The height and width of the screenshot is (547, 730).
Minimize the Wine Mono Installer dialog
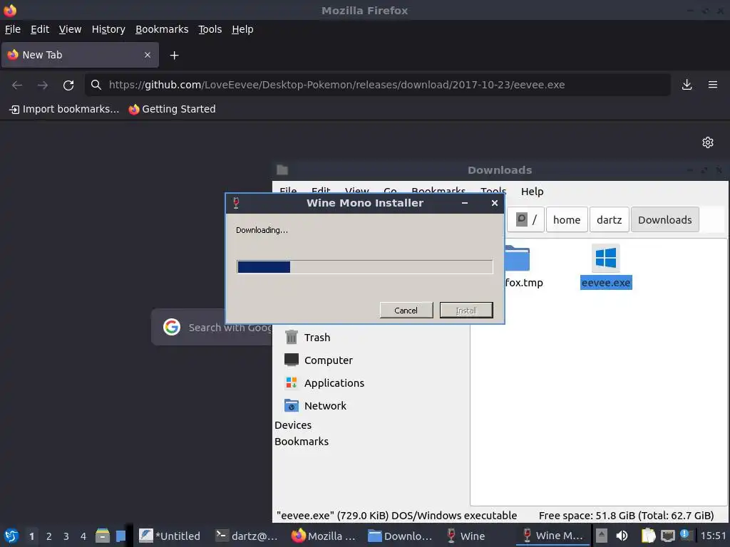click(x=465, y=203)
